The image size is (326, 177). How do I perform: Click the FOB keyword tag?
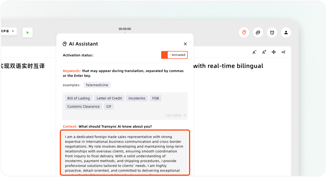(x=155, y=98)
